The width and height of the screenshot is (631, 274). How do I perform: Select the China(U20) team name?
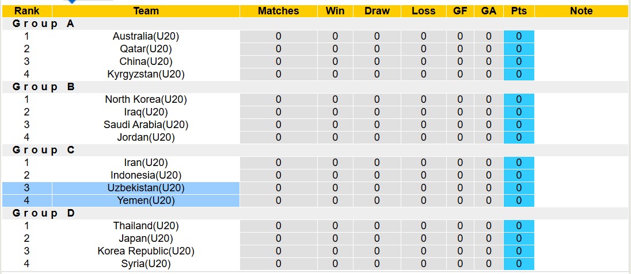coord(146,61)
